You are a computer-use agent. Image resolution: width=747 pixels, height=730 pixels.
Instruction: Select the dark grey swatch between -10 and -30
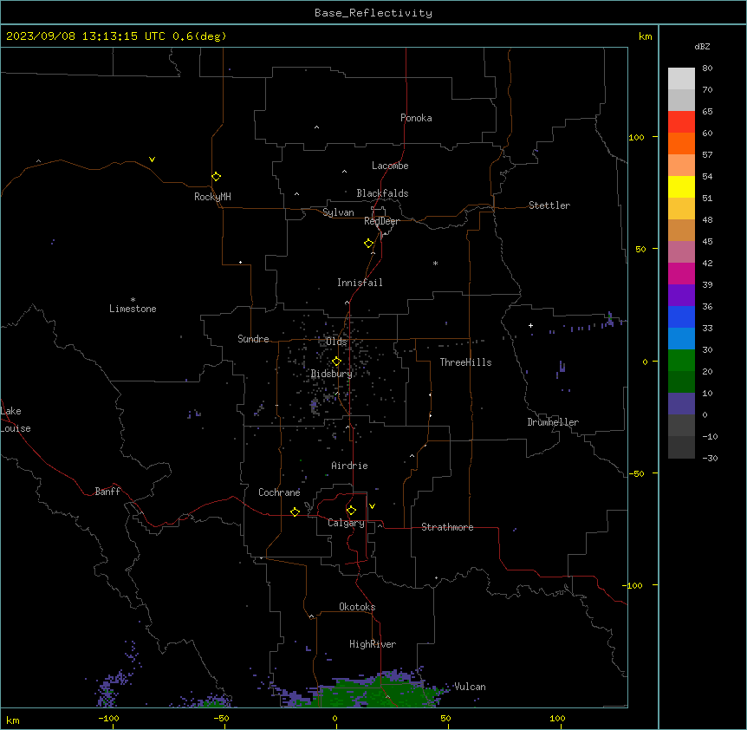[681, 447]
